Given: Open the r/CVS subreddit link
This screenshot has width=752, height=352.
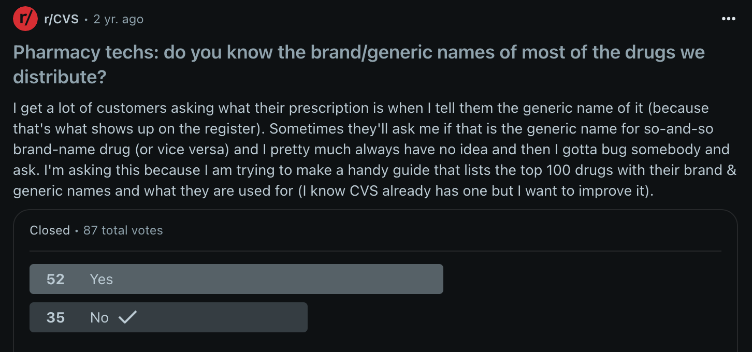Looking at the screenshot, I should [x=61, y=19].
